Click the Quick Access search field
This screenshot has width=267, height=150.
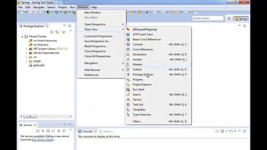(x=208, y=18)
